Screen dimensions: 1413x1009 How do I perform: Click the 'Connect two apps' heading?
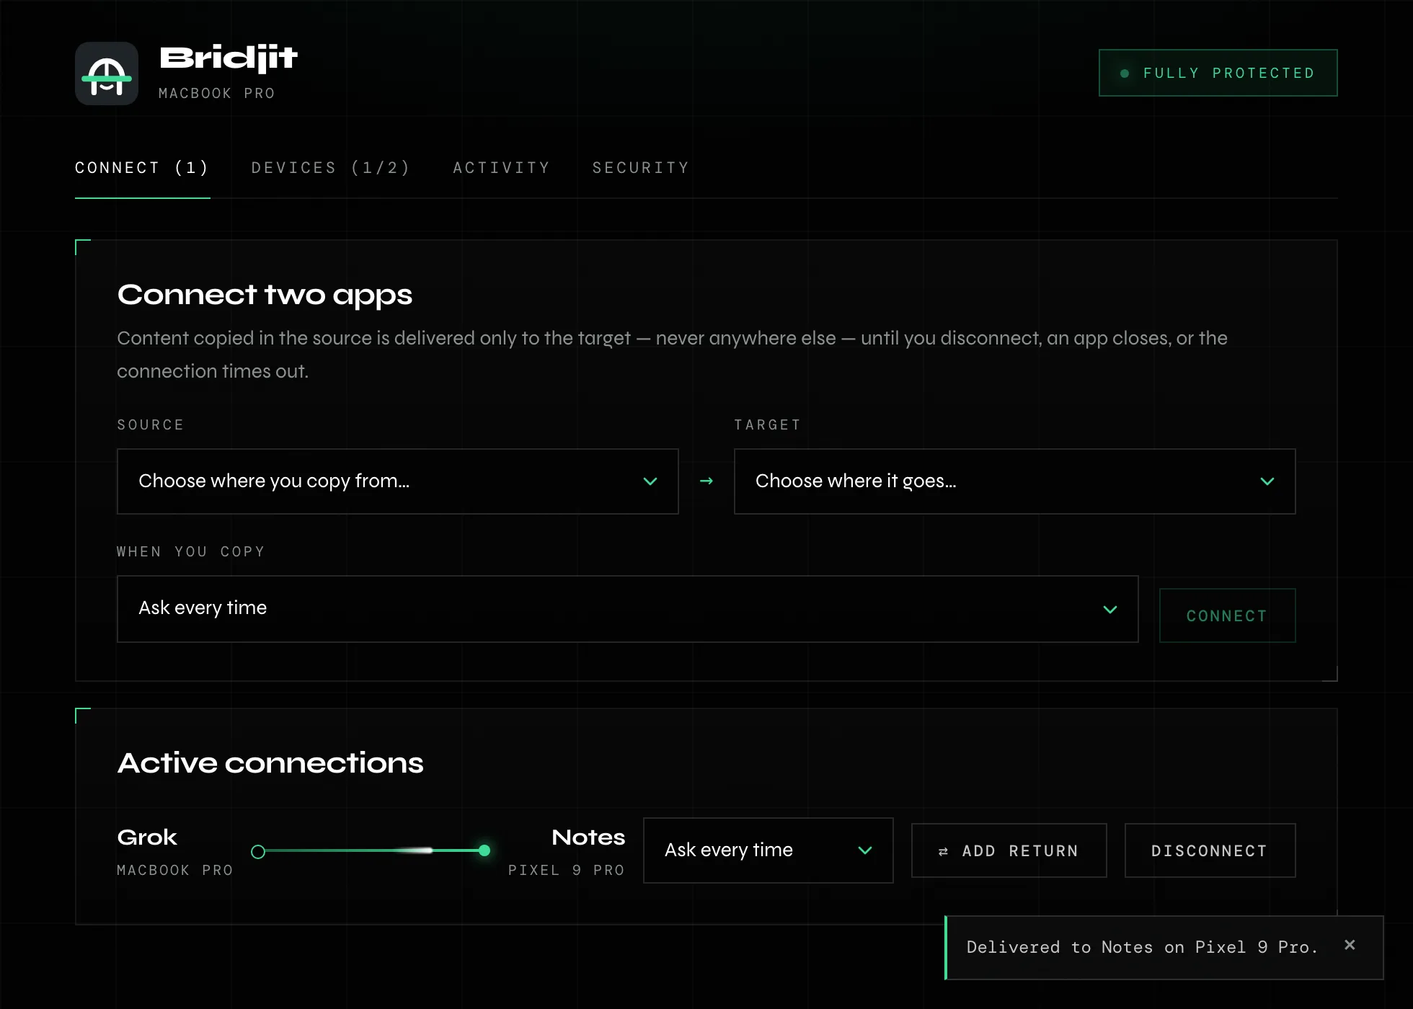(x=265, y=295)
